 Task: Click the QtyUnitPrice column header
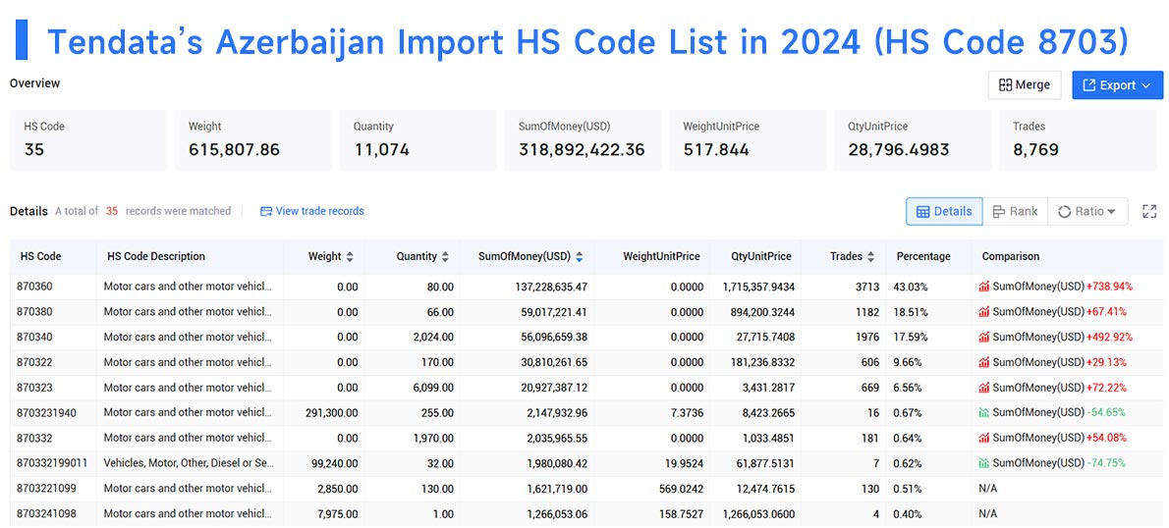click(x=760, y=256)
